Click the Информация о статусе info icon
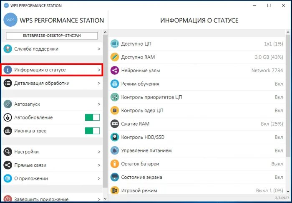Image resolution: width=292 pixels, height=203 pixels. 8,70
